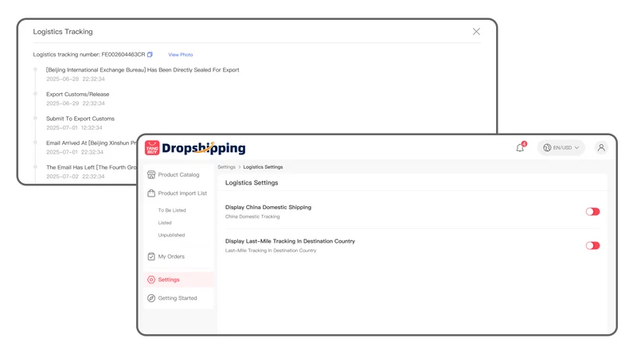Screen dimensions: 637x358
Task: Click 'Submit To Export Customs' tracking entry
Action: [80, 119]
